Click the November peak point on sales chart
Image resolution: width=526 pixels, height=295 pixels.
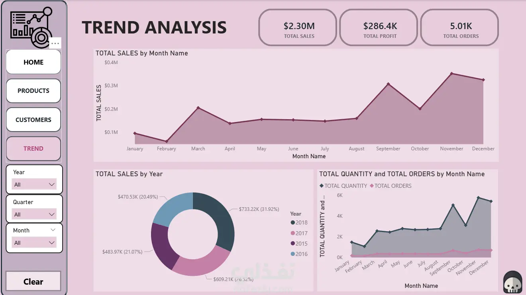tap(451, 73)
